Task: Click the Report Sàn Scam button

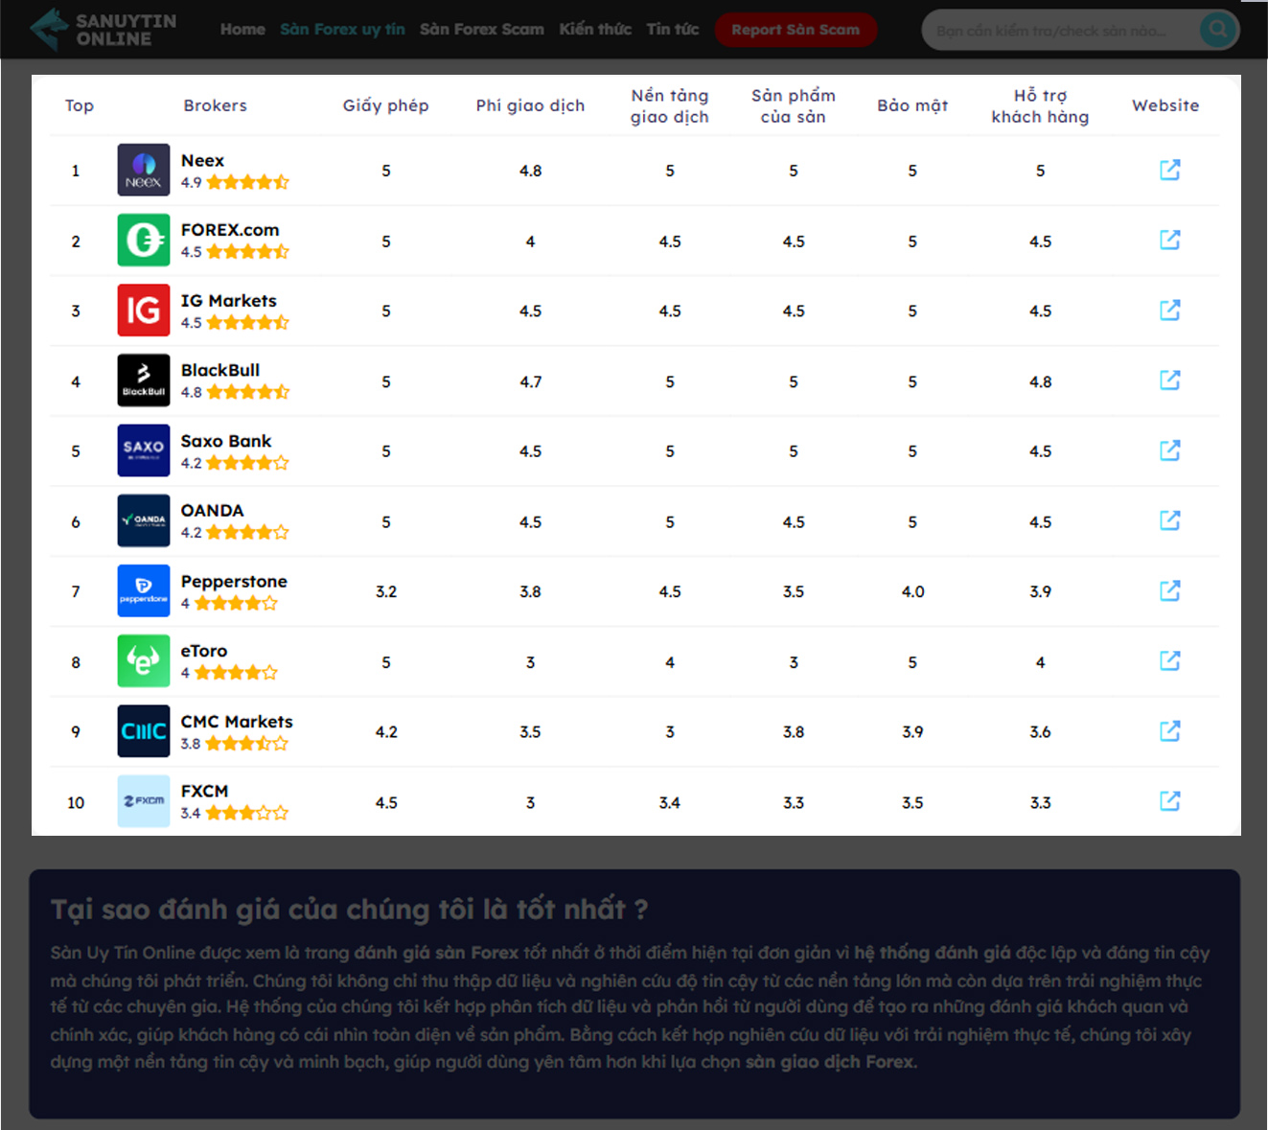Action: (x=795, y=30)
